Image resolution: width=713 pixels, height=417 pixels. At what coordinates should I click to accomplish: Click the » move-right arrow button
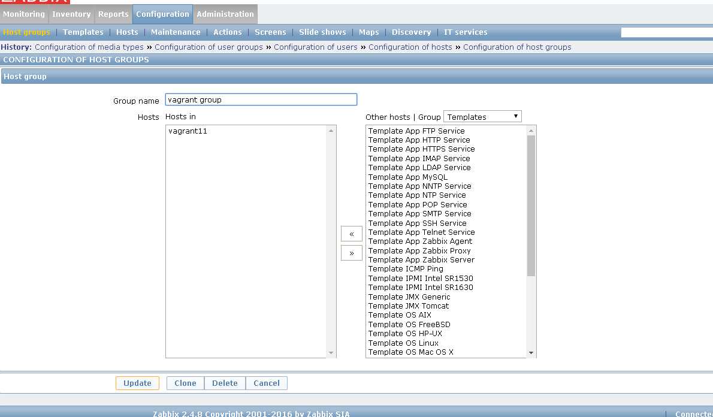click(x=352, y=253)
